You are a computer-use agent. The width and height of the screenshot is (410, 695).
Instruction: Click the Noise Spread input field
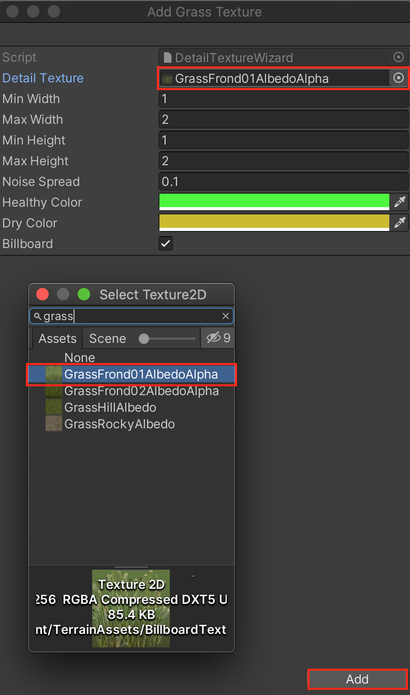click(x=283, y=182)
